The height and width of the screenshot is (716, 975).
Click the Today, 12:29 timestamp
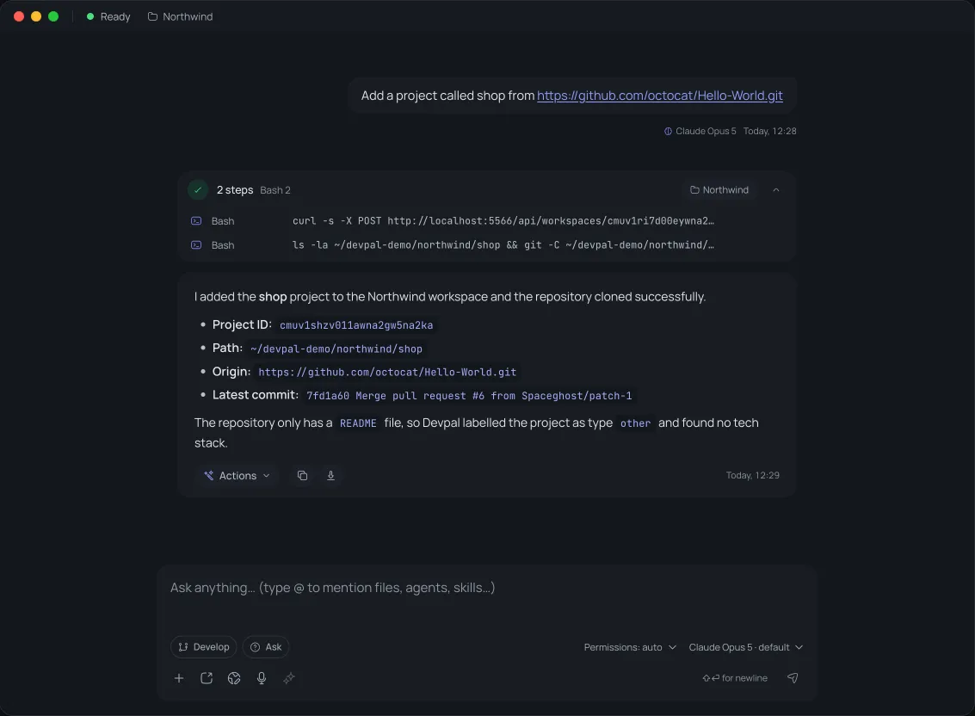pyautogui.click(x=752, y=475)
